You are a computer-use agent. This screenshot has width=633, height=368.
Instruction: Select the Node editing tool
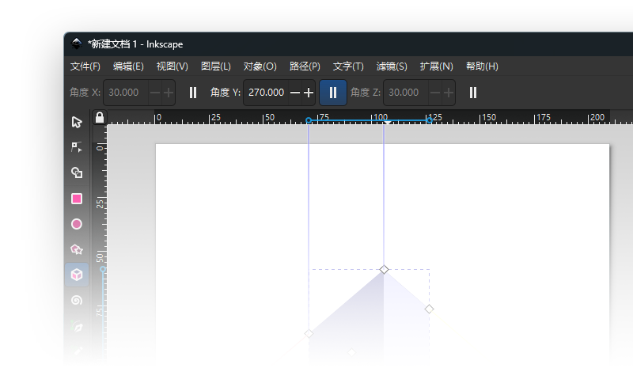coord(77,147)
